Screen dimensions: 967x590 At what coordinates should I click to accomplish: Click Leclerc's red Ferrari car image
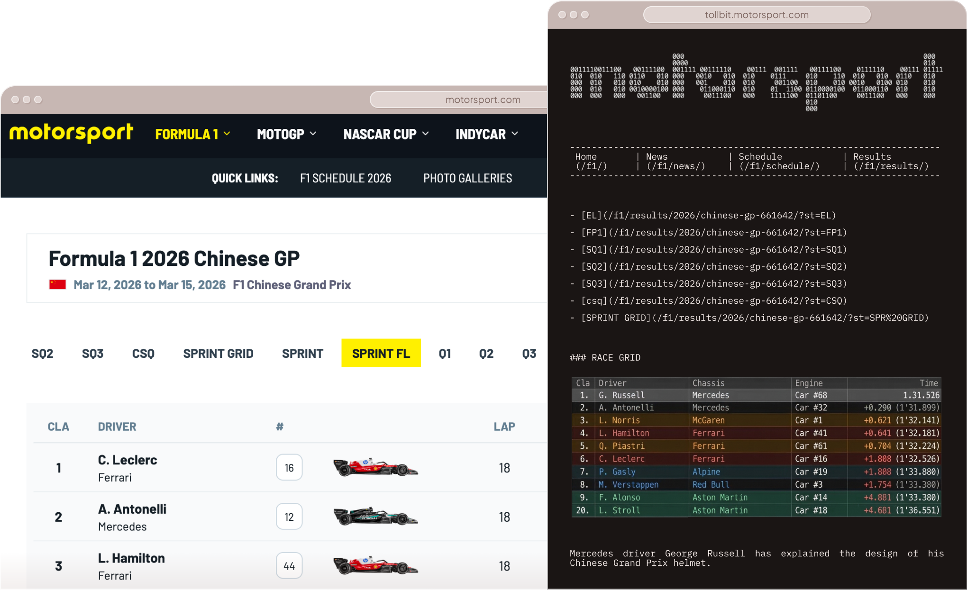pyautogui.click(x=375, y=467)
